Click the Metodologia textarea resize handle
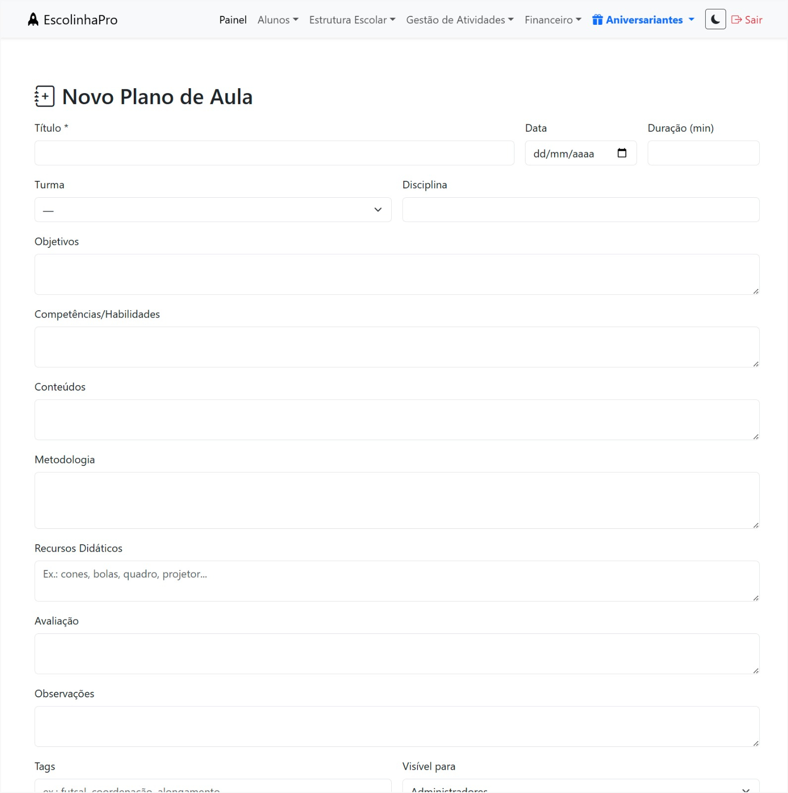788x793 pixels. pos(756,525)
